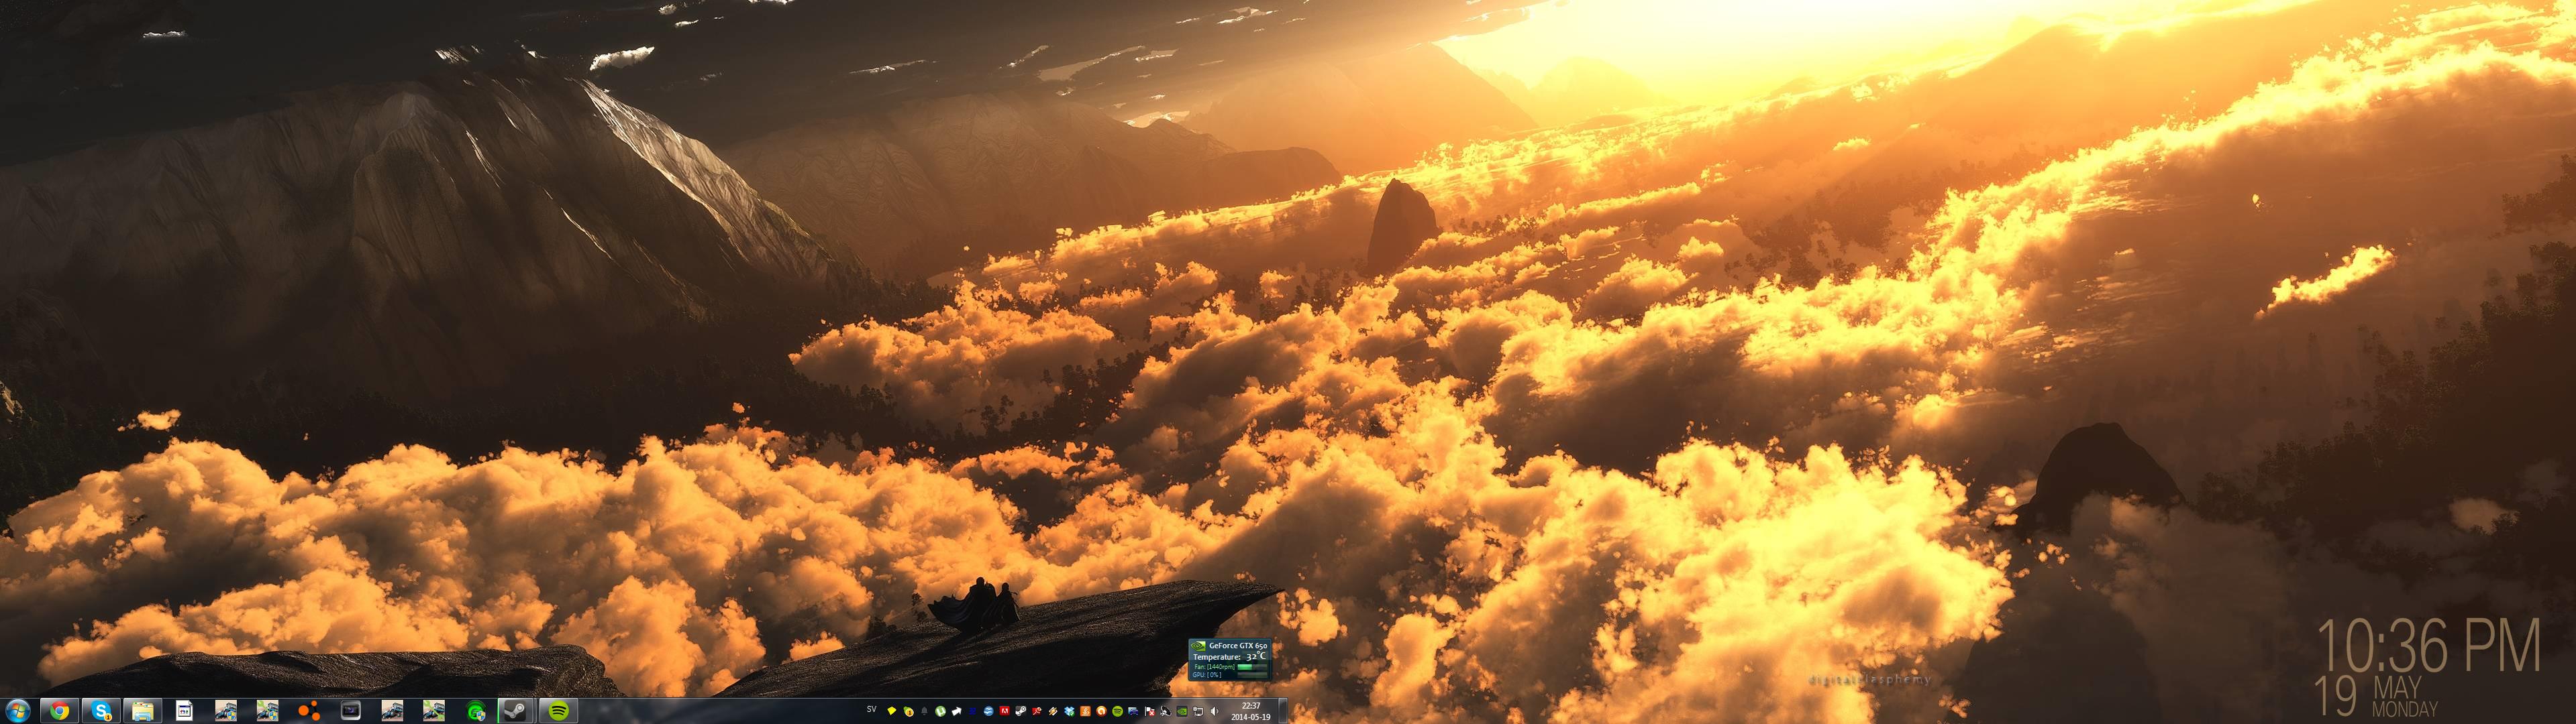Click the red running figure tray icon
The image size is (2576, 724).
click(1037, 711)
